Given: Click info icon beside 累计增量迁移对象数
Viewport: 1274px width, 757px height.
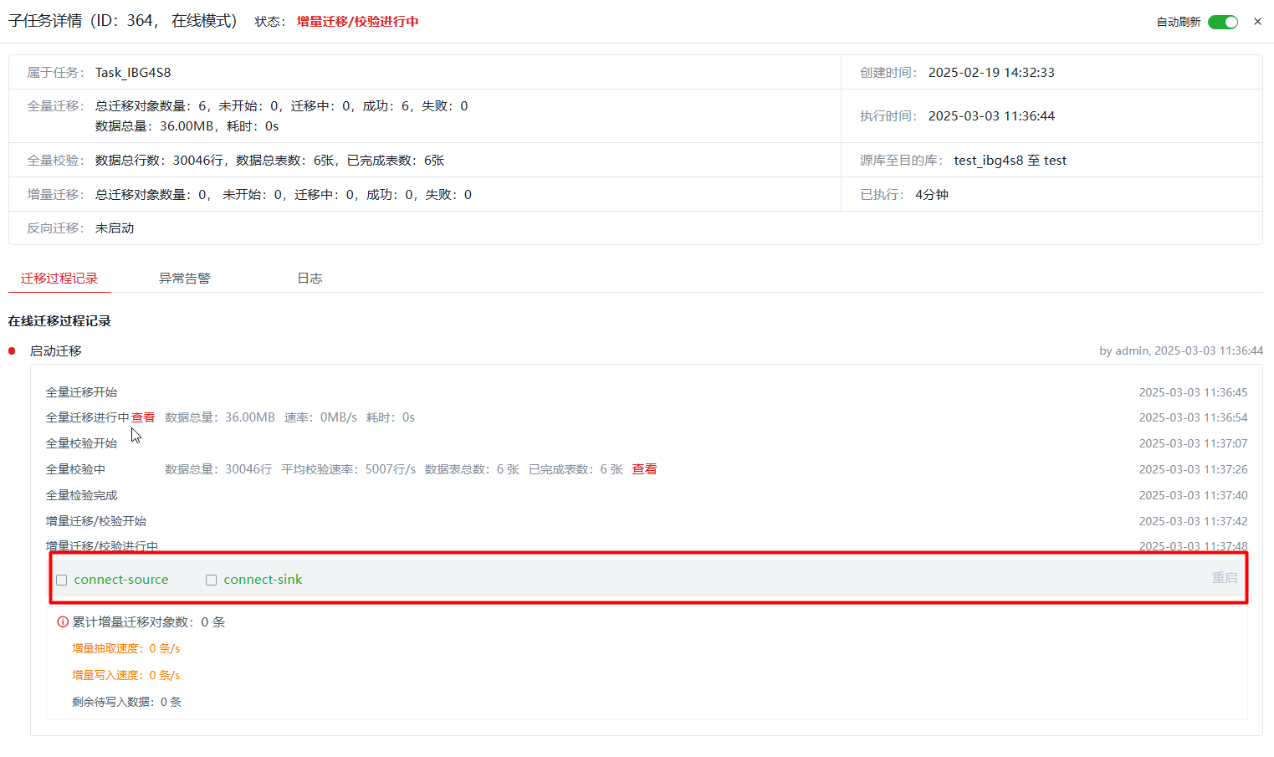Looking at the screenshot, I should click(x=63, y=622).
